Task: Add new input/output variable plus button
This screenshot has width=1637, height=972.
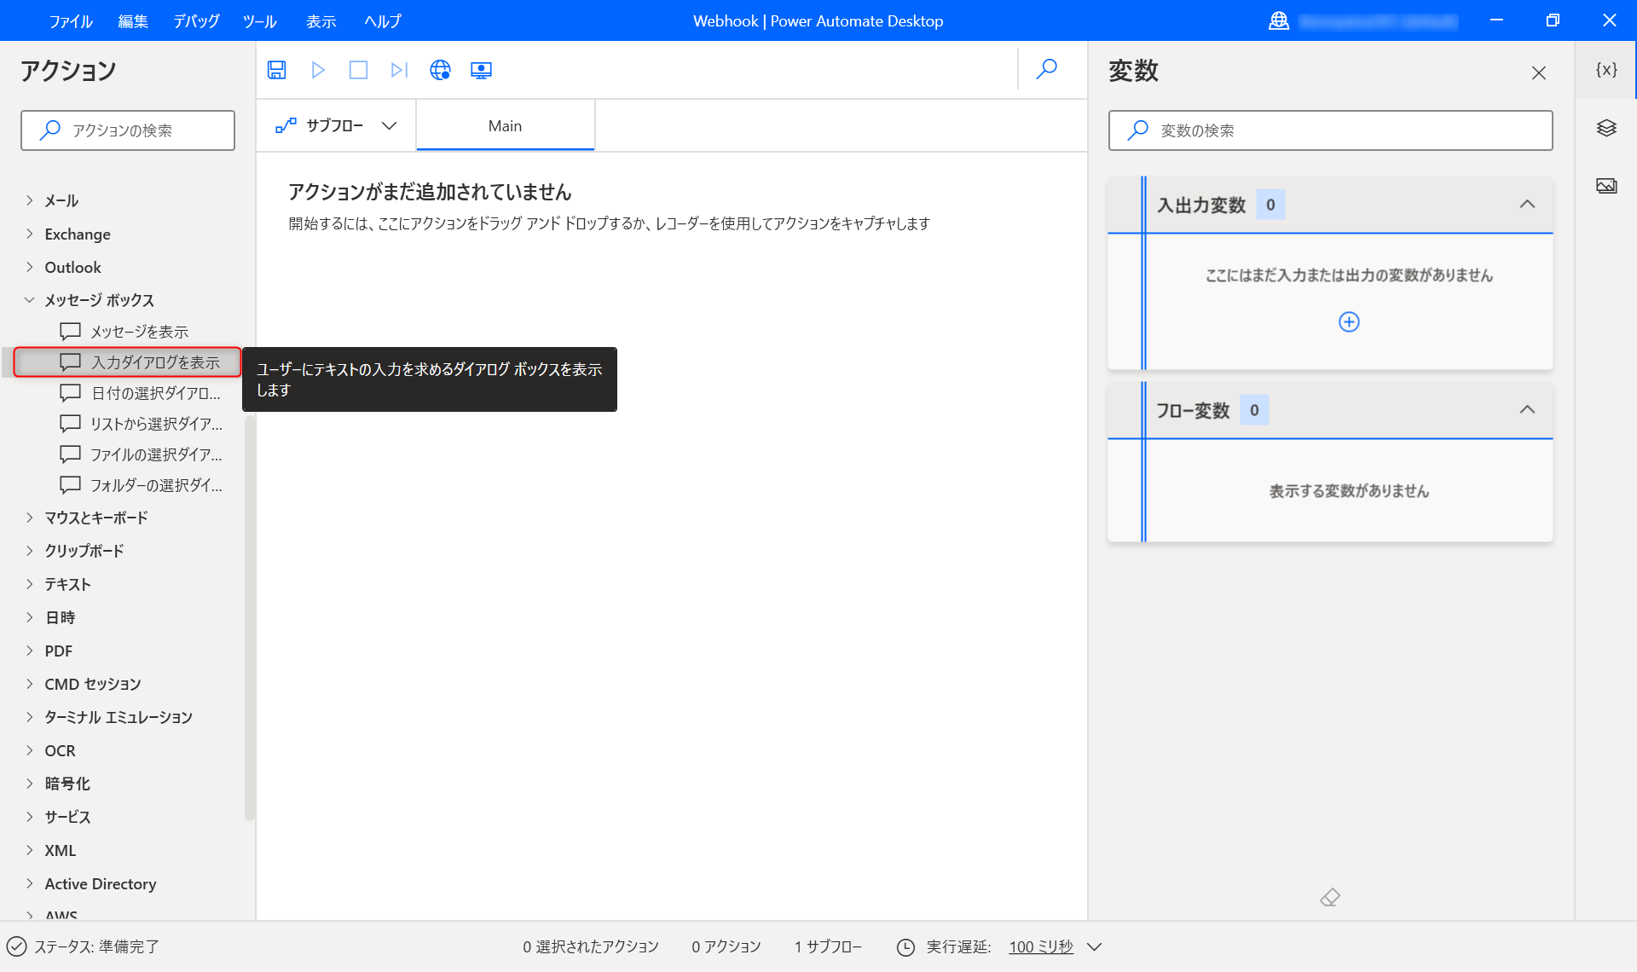Action: coord(1349,321)
